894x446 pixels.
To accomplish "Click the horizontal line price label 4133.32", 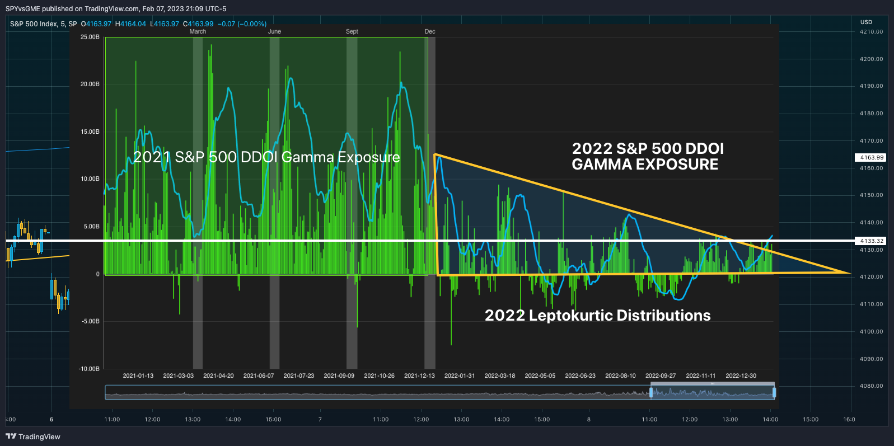I will 872,241.
